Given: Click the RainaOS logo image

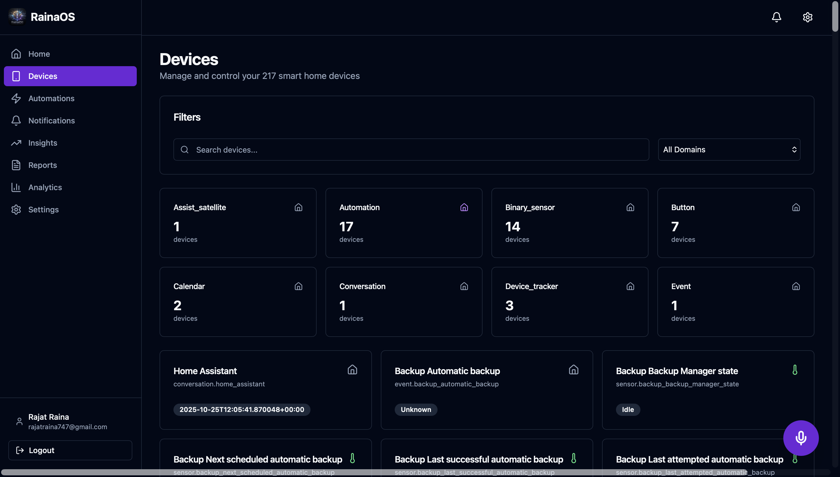Looking at the screenshot, I should [17, 16].
